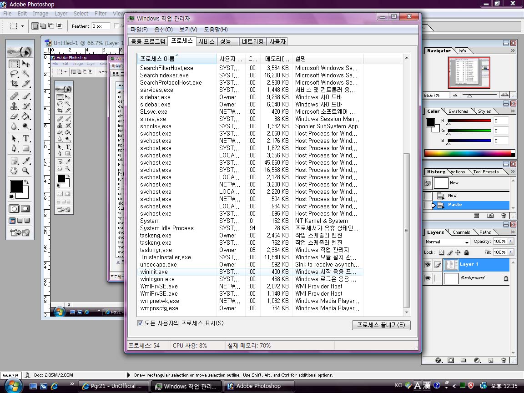This screenshot has width=524, height=393.
Task: Click Add to selection in the options bar
Action: [44, 26]
